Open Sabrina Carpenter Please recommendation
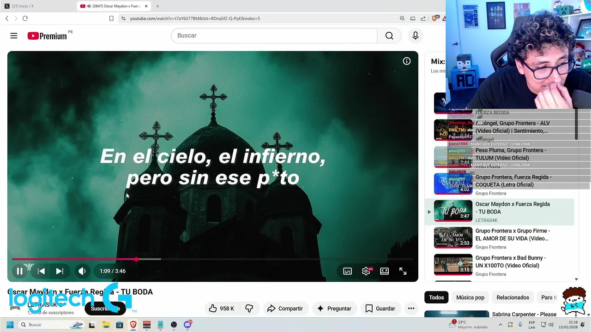This screenshot has height=332, width=591. point(524,314)
